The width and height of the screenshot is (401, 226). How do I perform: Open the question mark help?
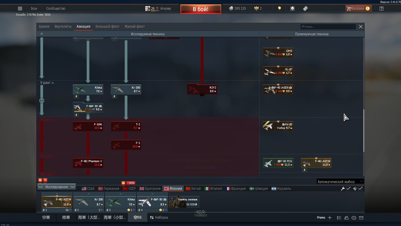(x=382, y=9)
